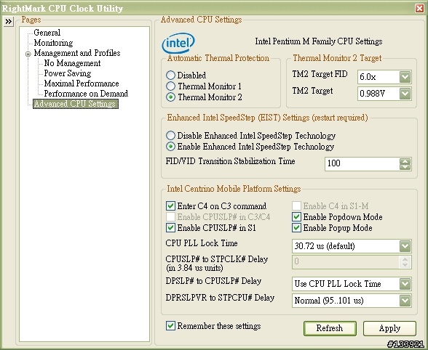428x350 pixels.
Task: Toggle Enable CPUSLP# in S1 checkbox
Action: pyautogui.click(x=170, y=228)
